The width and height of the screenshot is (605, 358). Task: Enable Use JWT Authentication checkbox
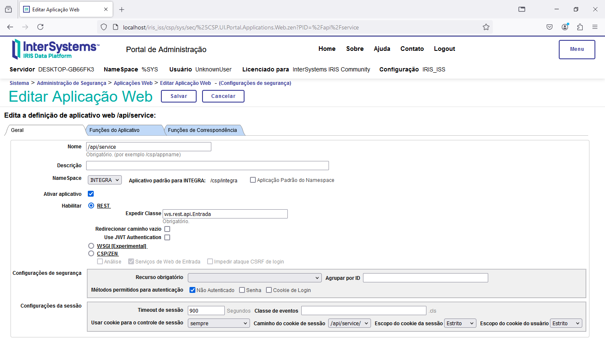tap(167, 237)
